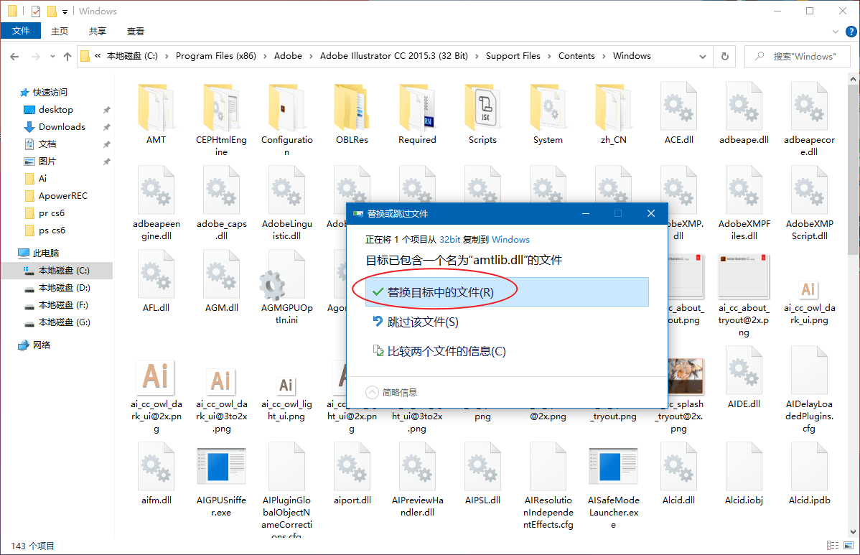Screen dimensions: 860x555
Task: Select 本地磁盘 (D:) in sidebar
Action: point(64,288)
